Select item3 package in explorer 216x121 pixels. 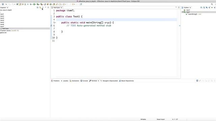click(x=2, y=18)
